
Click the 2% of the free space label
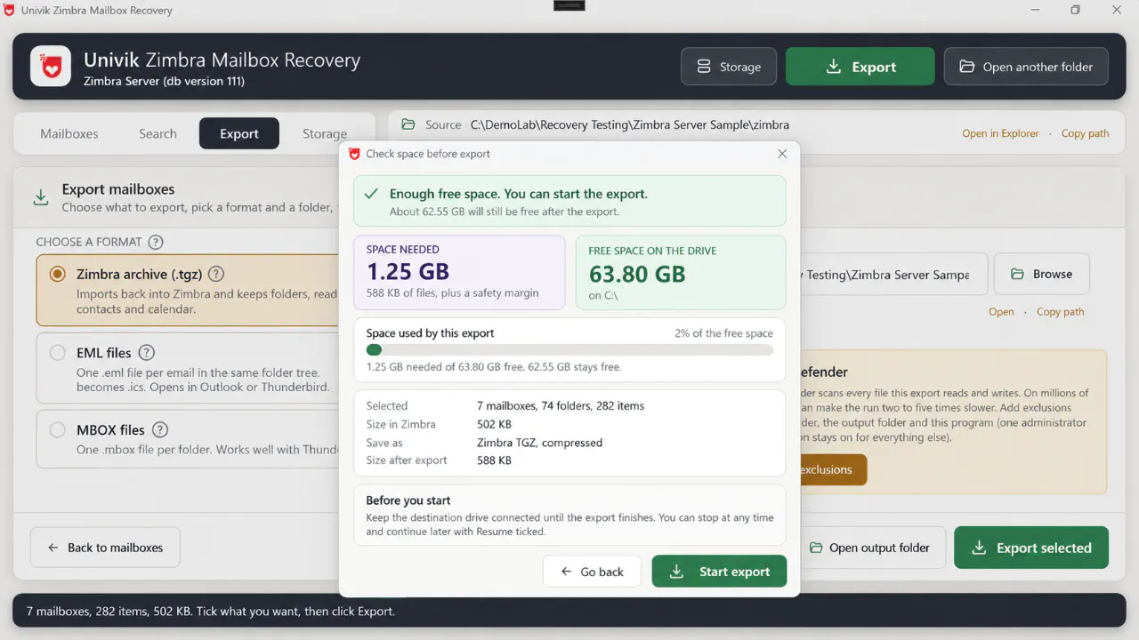pyautogui.click(x=723, y=333)
